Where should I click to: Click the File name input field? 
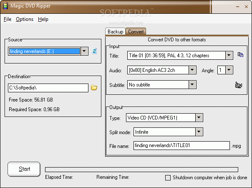[181, 145]
